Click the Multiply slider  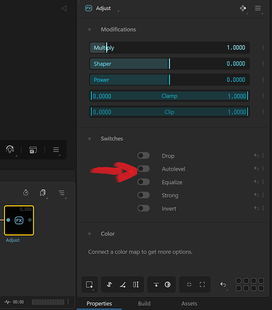[169, 48]
